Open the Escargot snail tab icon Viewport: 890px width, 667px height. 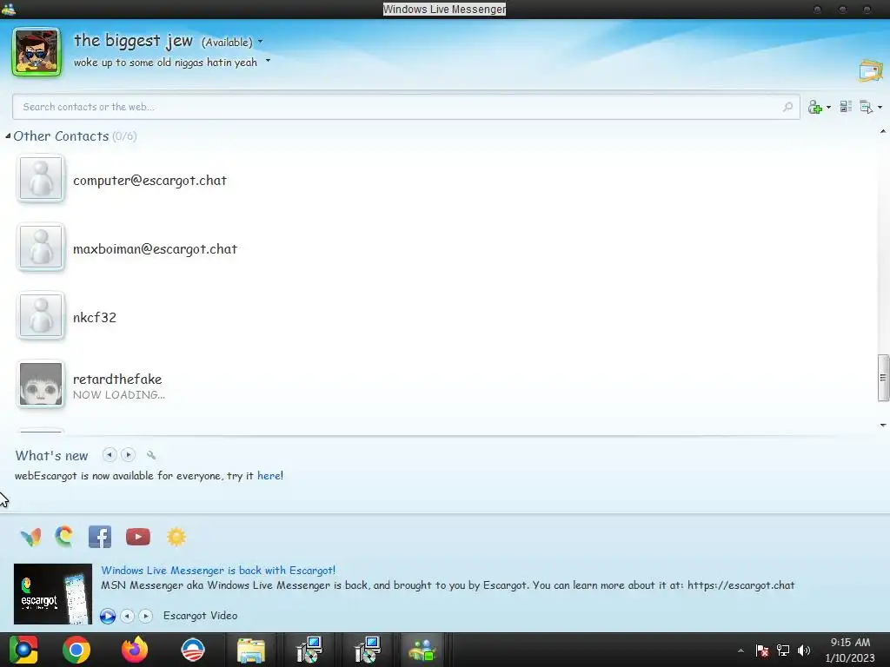click(64, 536)
